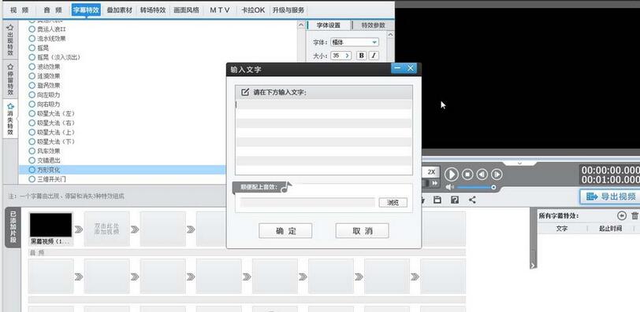
Task: Select the 吸星大法（下） radio option
Action: pyautogui.click(x=32, y=141)
